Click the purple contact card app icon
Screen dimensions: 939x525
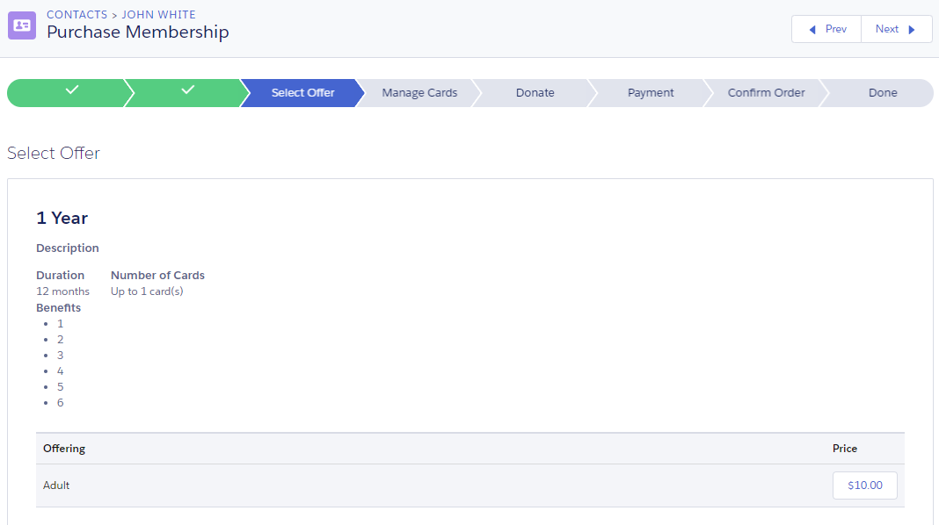[x=21, y=25]
